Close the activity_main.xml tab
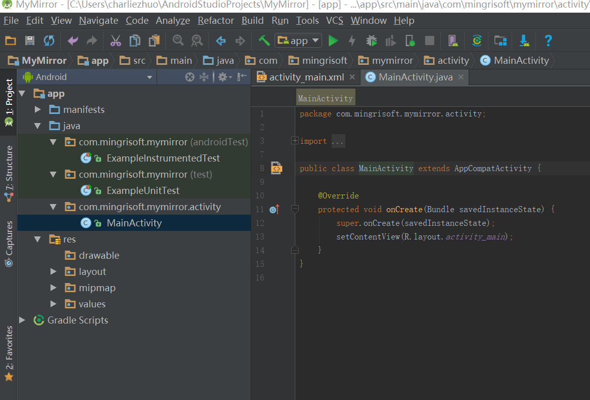Viewport: 590px width, 400px height. tap(352, 77)
